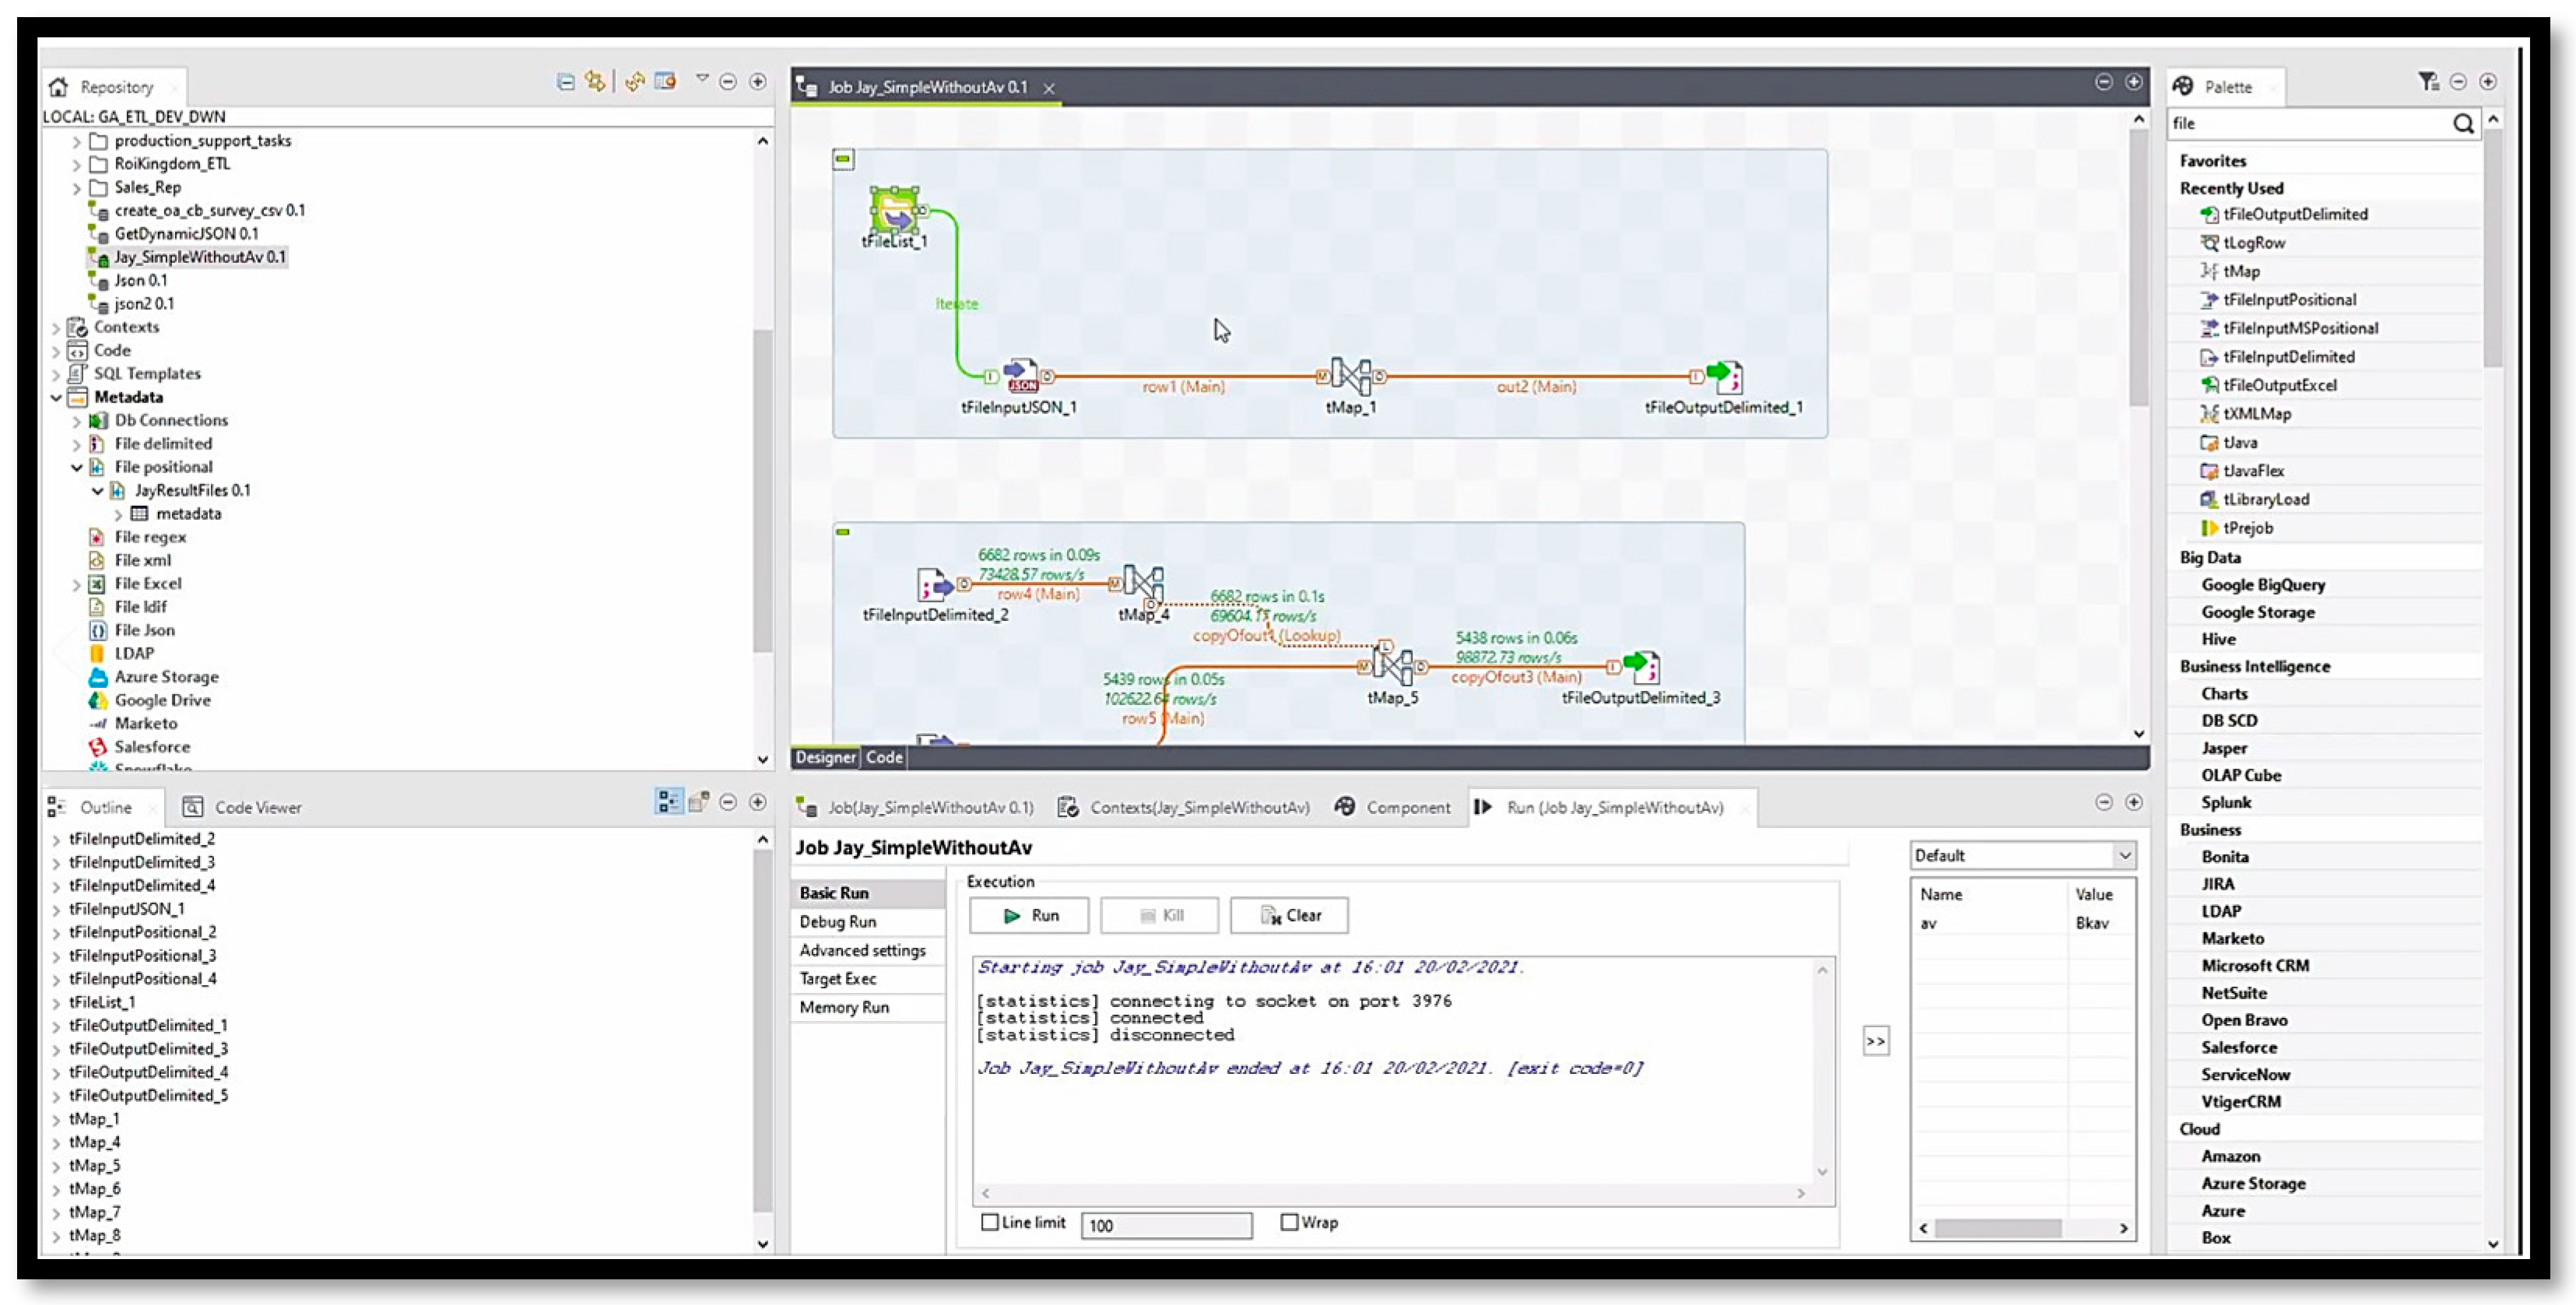Click the tFileList_1 component icon
This screenshot has height=1305, width=2576.
tap(895, 211)
